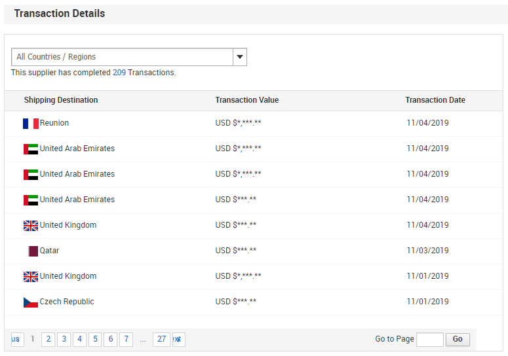
Task: Click the Czech Republic row date 11/01/2019
Action: coord(427,302)
